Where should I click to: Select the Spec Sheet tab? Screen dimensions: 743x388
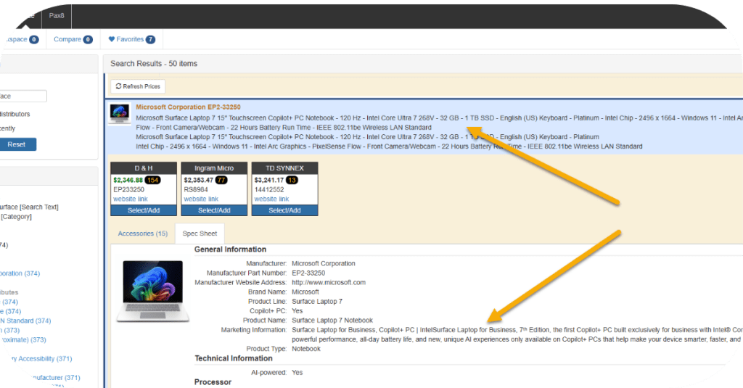click(x=200, y=234)
